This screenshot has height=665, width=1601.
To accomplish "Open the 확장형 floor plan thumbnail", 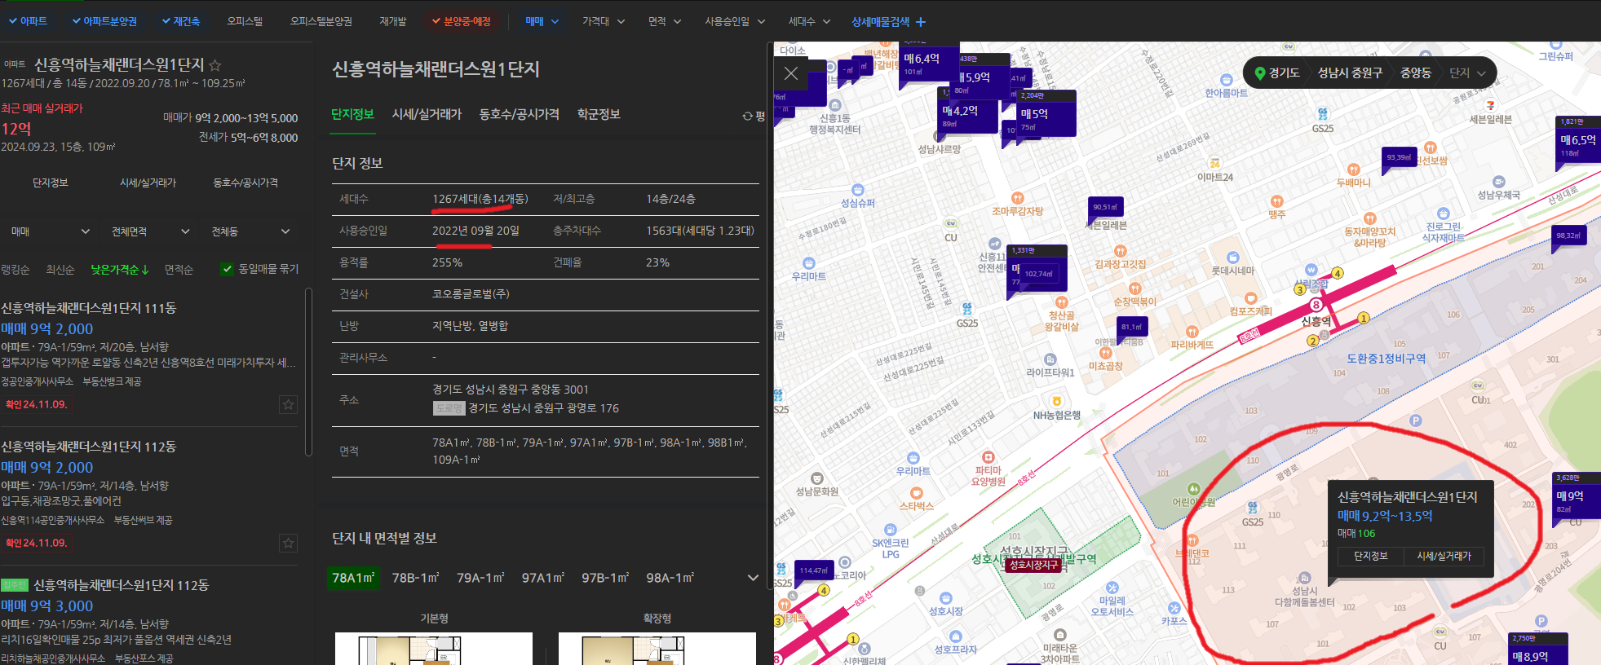I will point(657,649).
